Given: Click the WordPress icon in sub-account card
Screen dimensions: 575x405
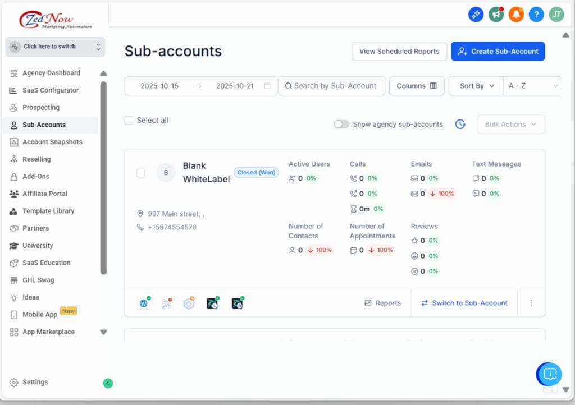Looking at the screenshot, I should click(144, 303).
